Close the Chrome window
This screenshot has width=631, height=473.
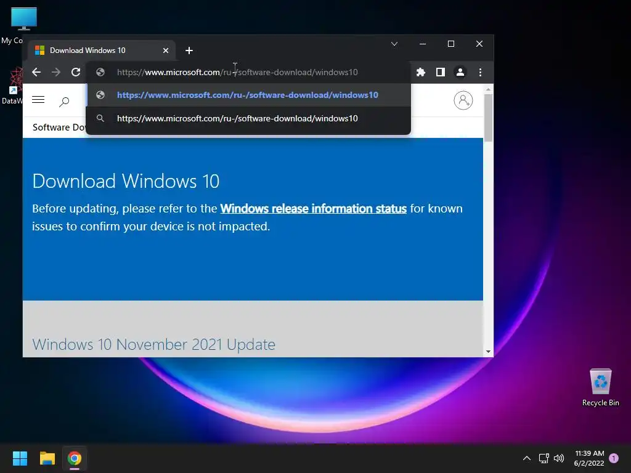click(479, 44)
